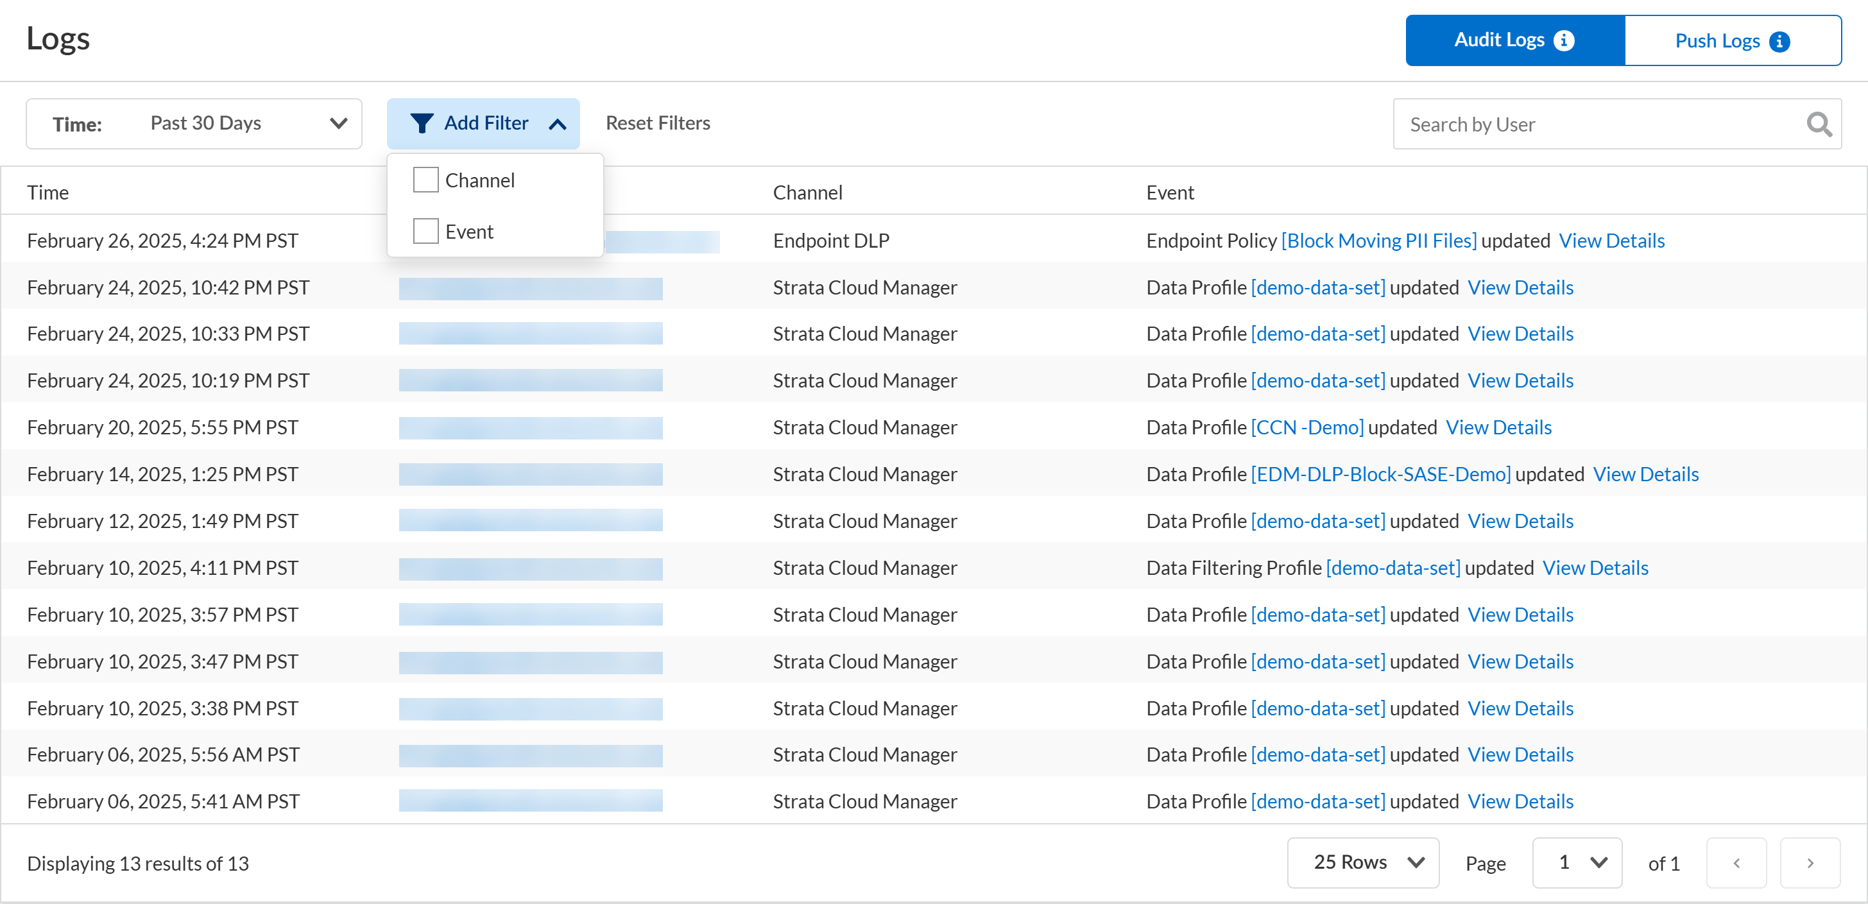Go to previous page arrow
The height and width of the screenshot is (904, 1868).
pyautogui.click(x=1736, y=863)
